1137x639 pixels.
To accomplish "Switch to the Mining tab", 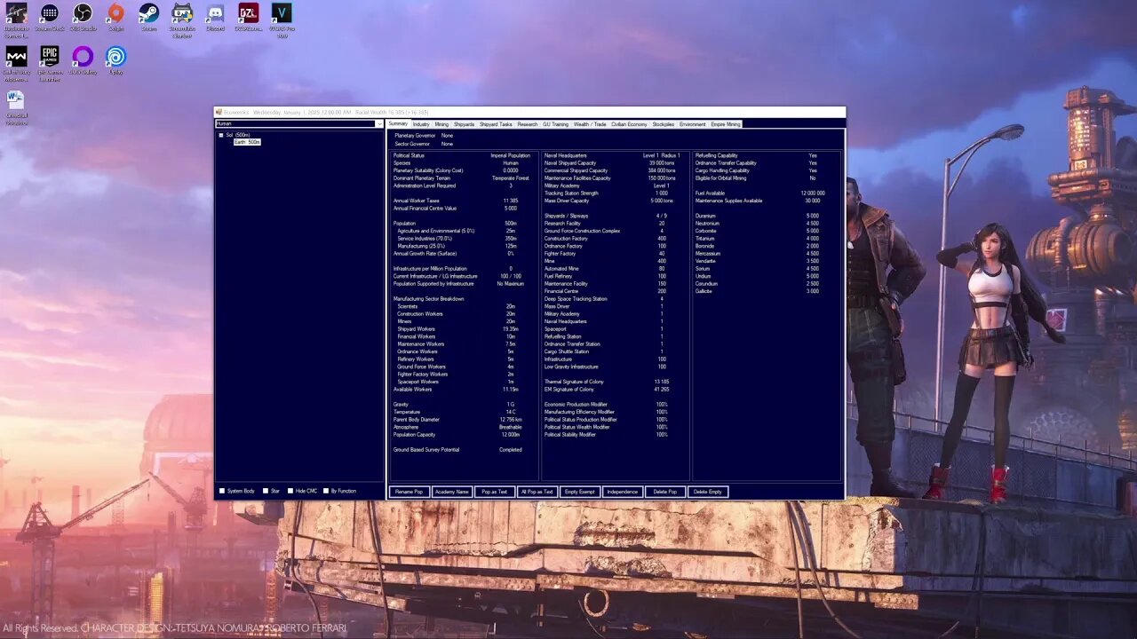I will [x=441, y=124].
